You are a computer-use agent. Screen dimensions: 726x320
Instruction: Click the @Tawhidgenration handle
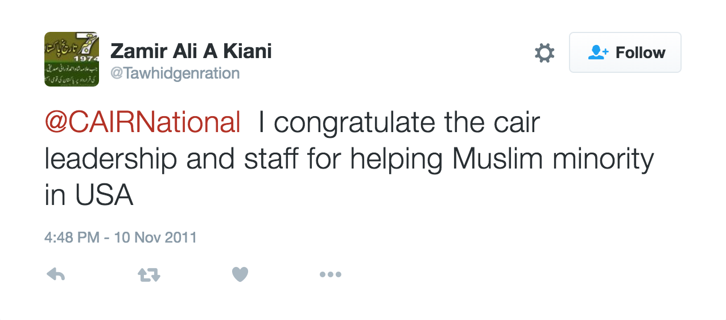(175, 73)
